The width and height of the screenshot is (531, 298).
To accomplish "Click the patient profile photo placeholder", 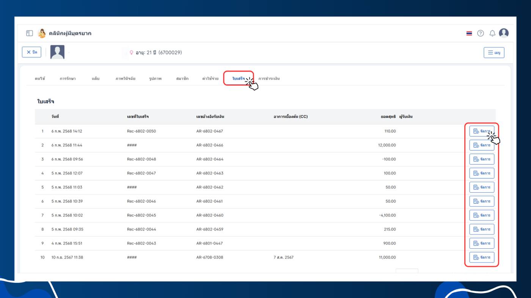I will click(58, 52).
